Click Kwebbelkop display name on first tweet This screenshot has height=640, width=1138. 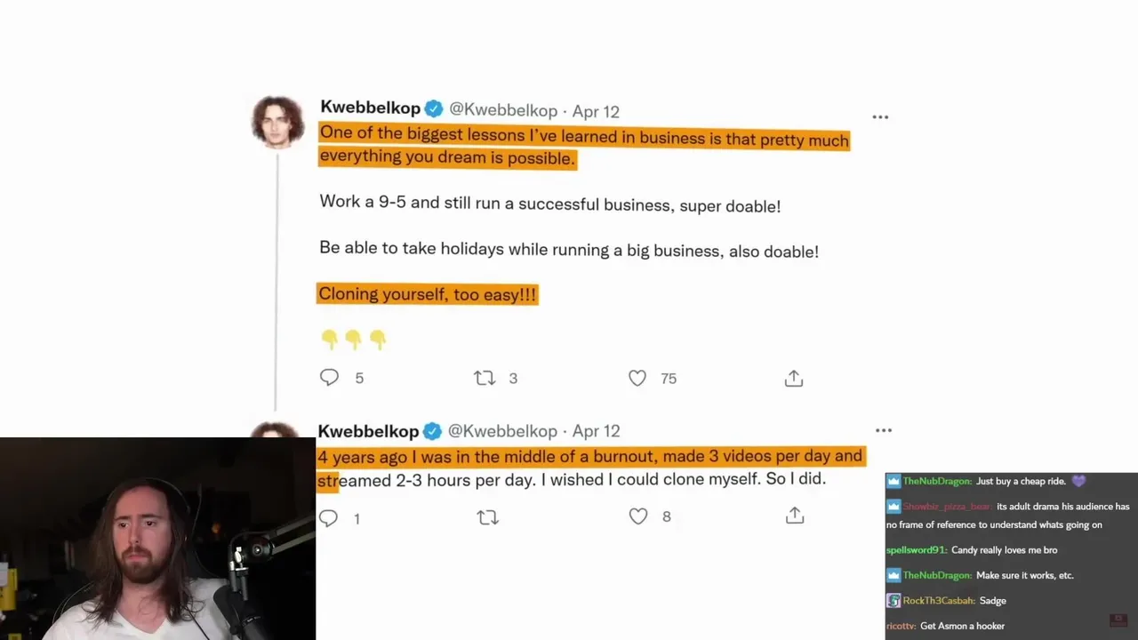(x=370, y=108)
